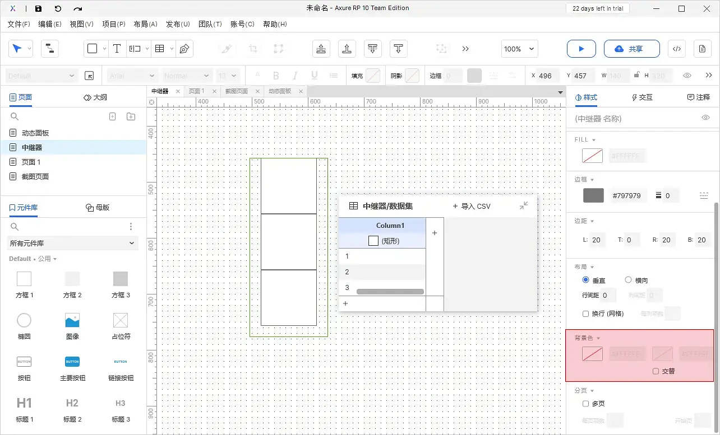
Task: Collapse the repeater dataset popup
Action: click(523, 205)
